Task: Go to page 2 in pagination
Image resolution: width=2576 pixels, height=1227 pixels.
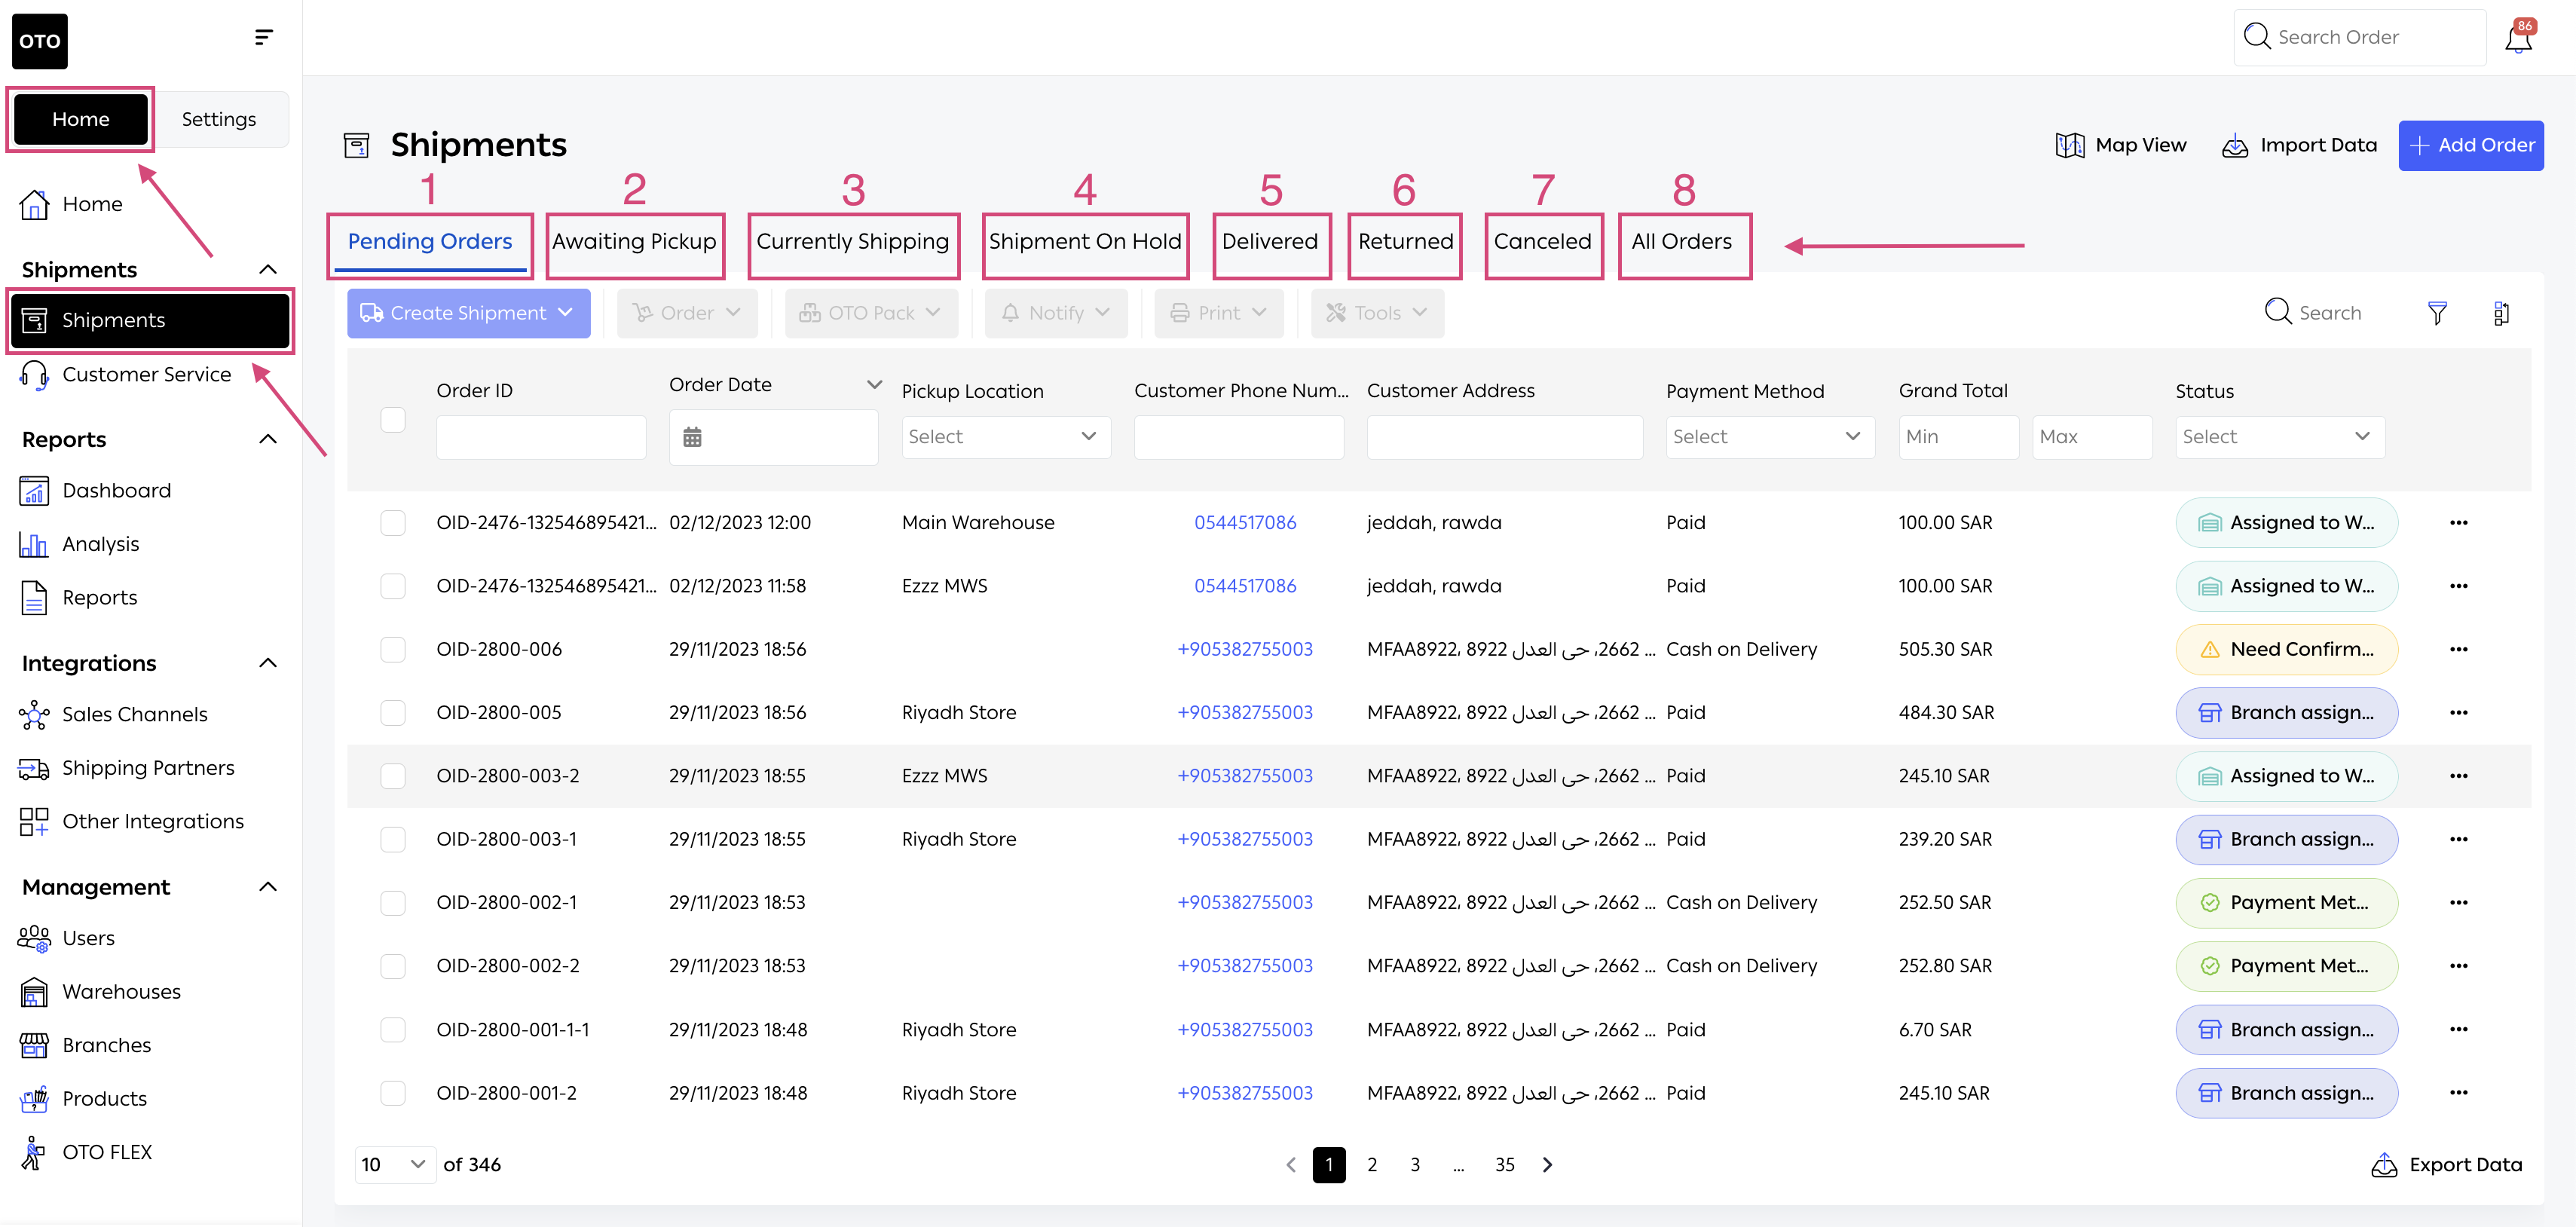Action: tap(1372, 1165)
